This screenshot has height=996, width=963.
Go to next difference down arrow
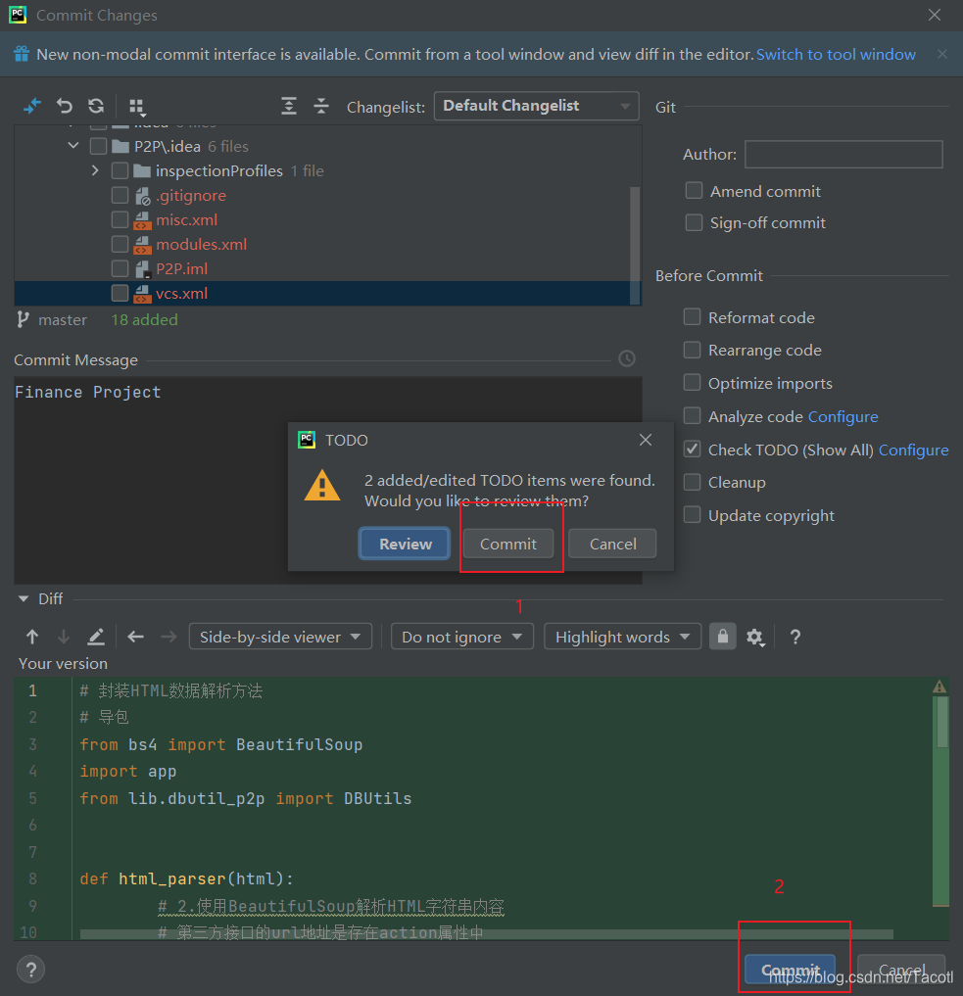tap(64, 637)
